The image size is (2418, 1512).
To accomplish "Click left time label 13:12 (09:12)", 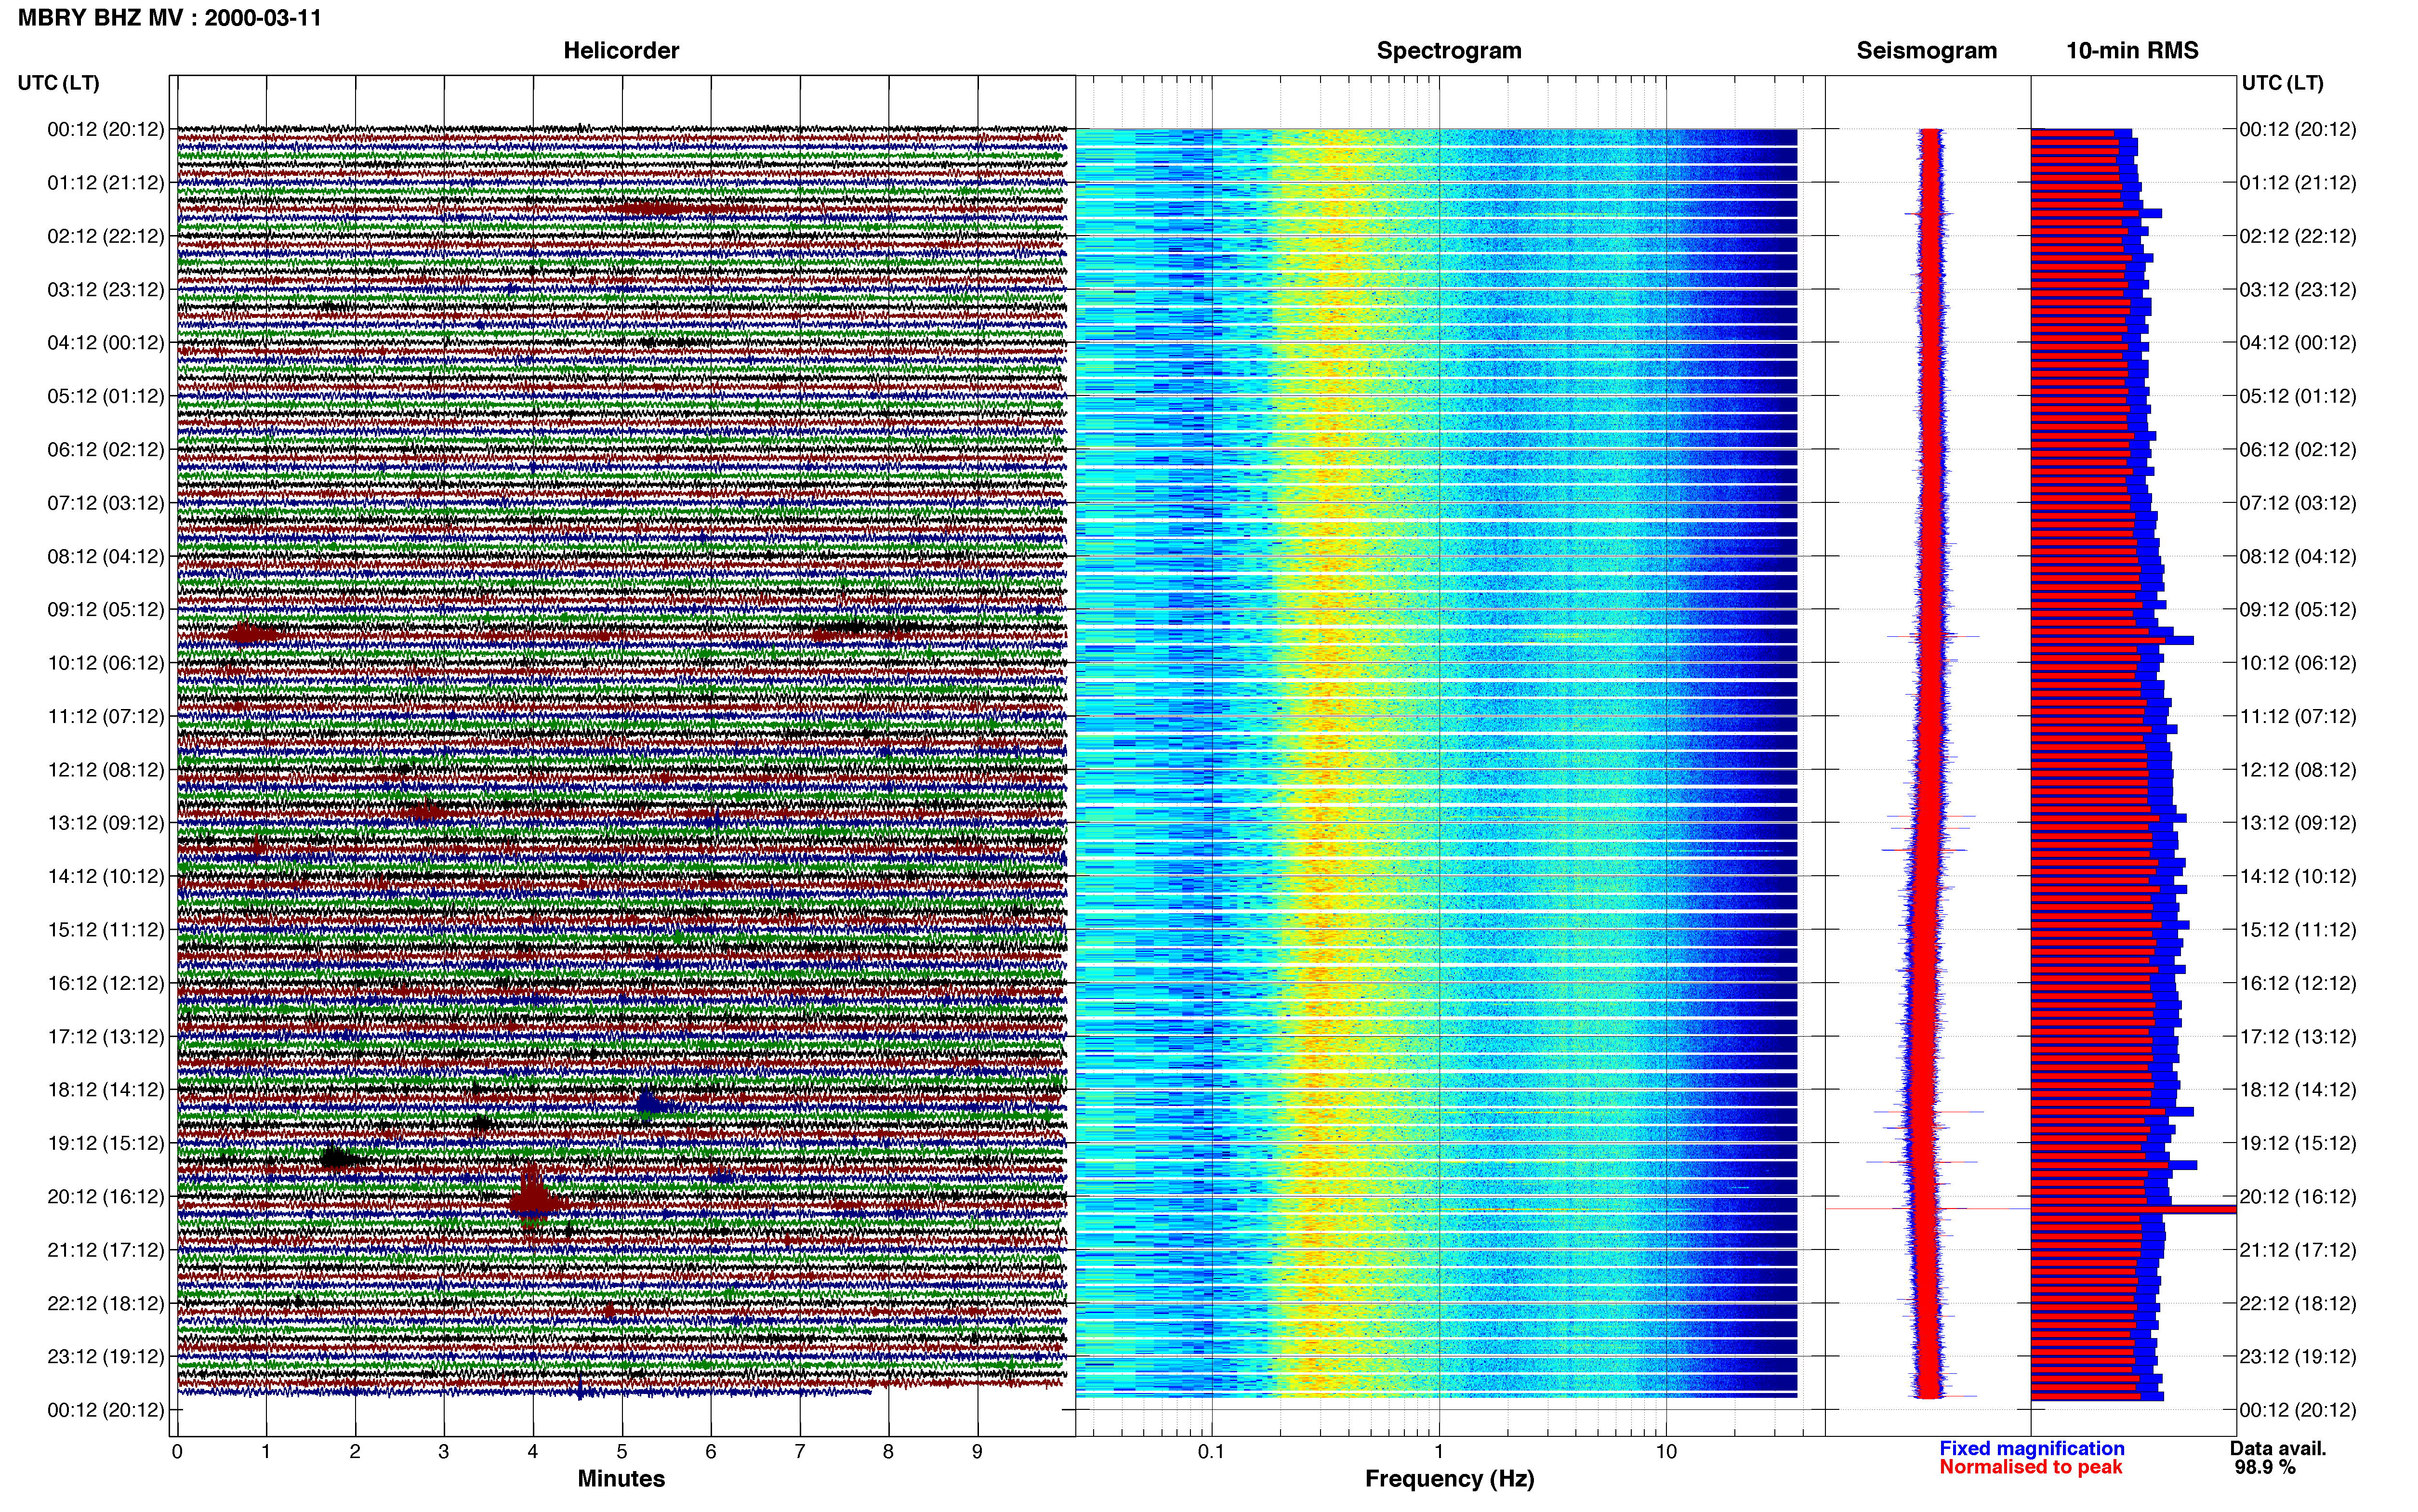I will 106,823.
